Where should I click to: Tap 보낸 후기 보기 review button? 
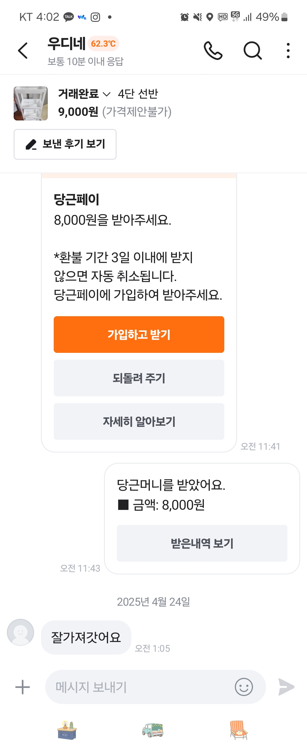pos(65,144)
